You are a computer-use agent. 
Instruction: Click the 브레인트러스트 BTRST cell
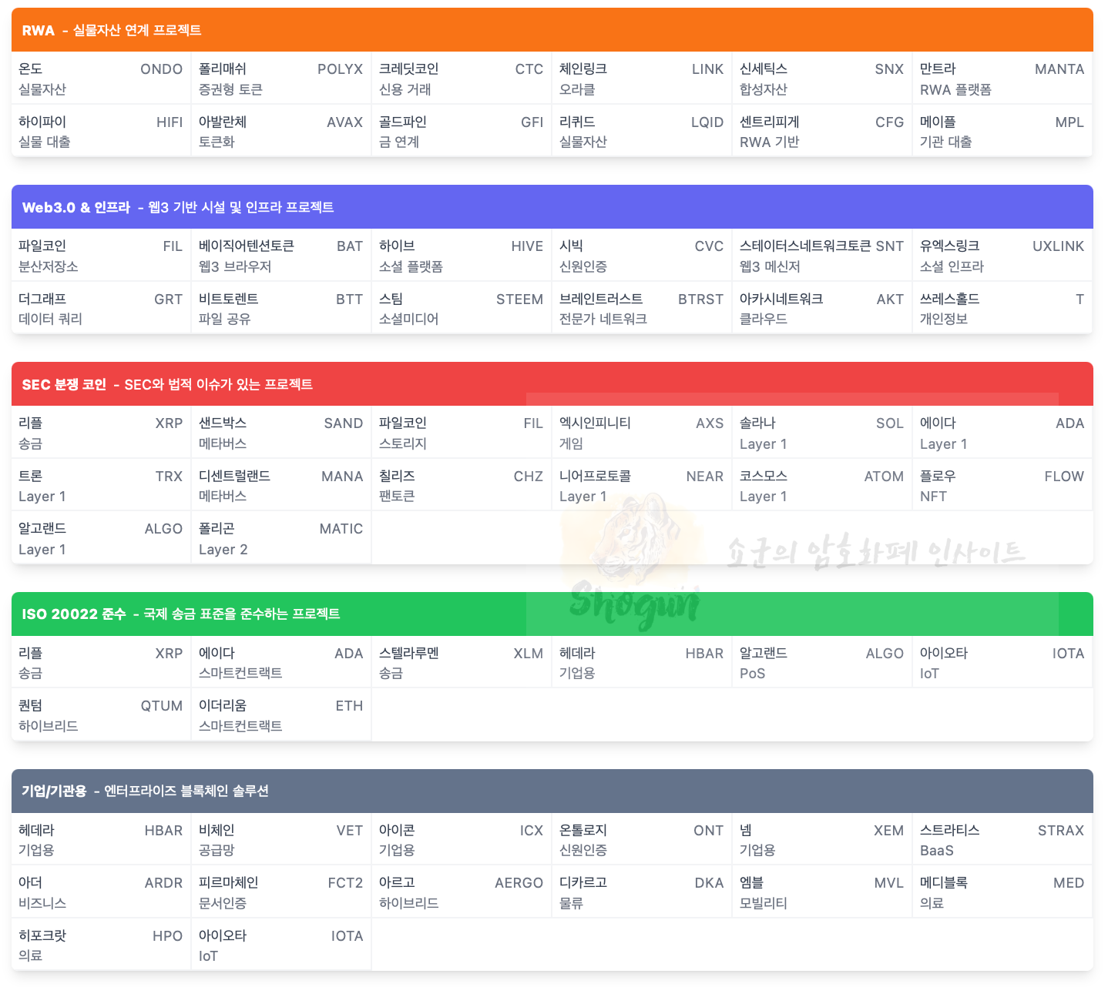point(642,308)
